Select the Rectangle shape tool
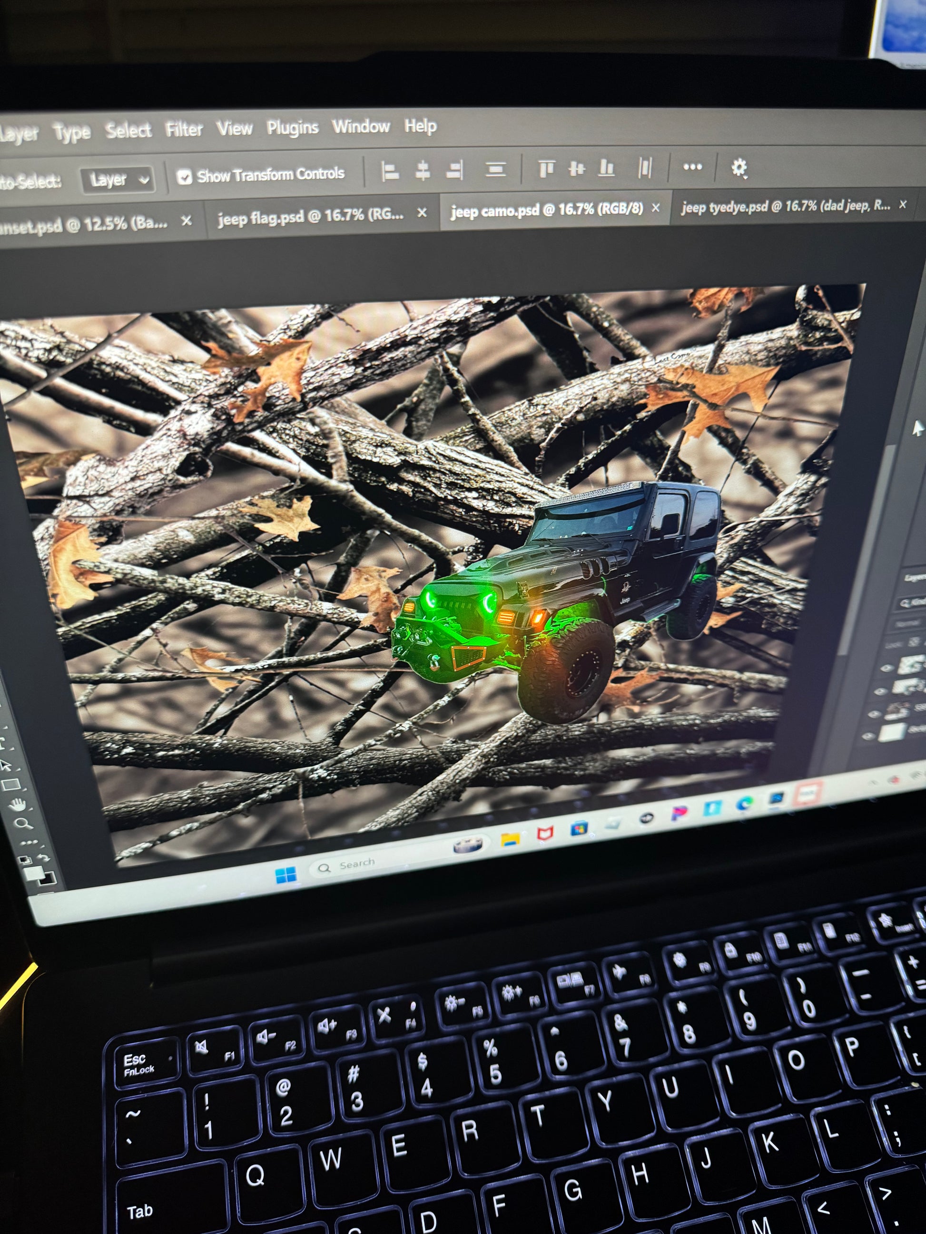Screen dimensions: 926x1234 click(x=11, y=785)
